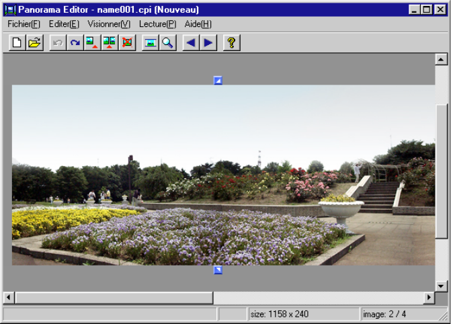Open the Lecture menu
Image resolution: width=451 pixels, height=324 pixels.
point(157,24)
